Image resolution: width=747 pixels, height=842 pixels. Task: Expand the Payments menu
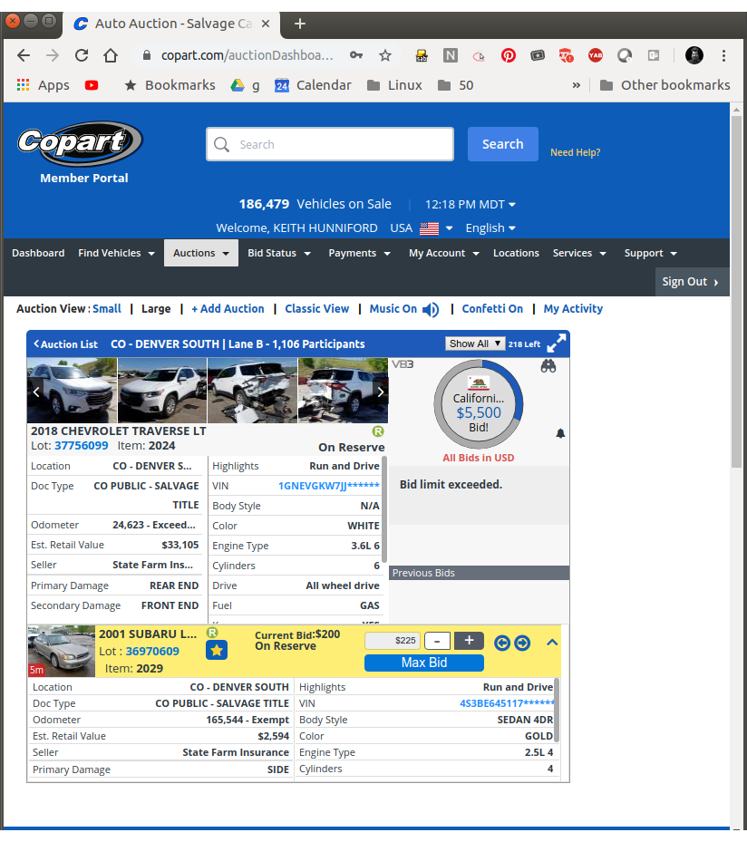point(360,253)
